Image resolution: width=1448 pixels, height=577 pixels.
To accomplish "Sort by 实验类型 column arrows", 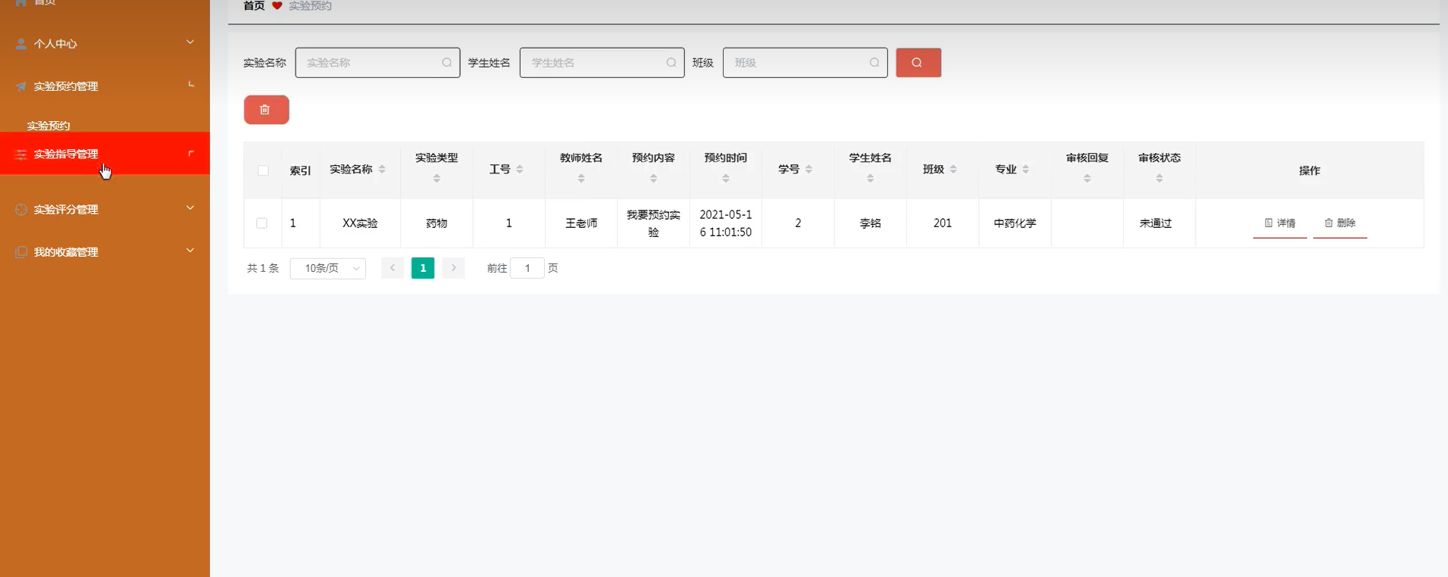I will coord(436,179).
